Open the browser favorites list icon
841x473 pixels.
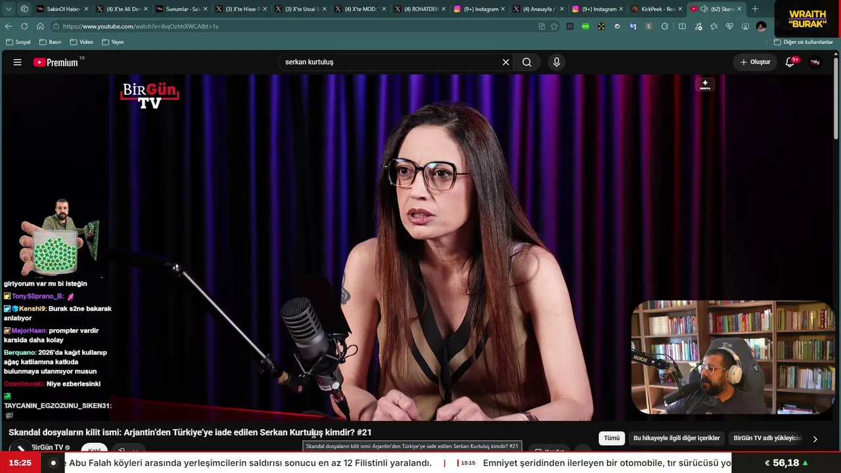click(714, 26)
